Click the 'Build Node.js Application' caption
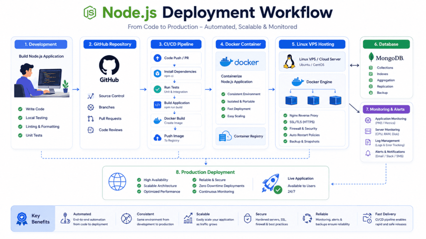 tap(41, 56)
